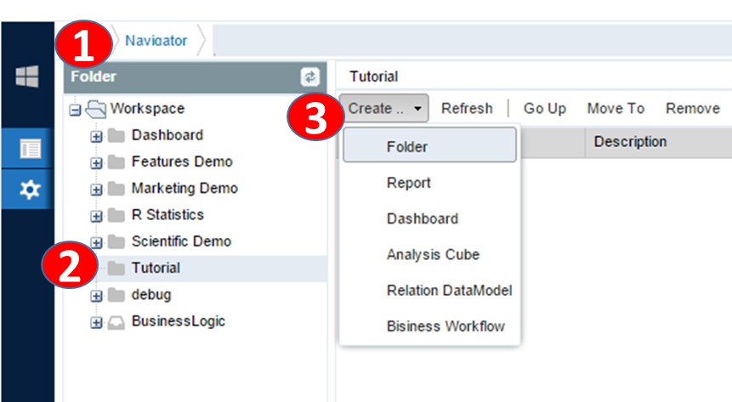
Task: Select the Workspace root folder icon
Action: pyautogui.click(x=96, y=109)
